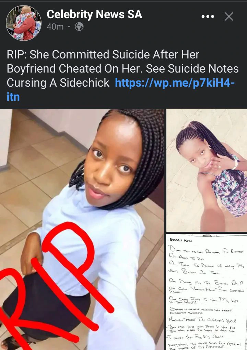This screenshot has height=350, width=247.
Task: Visit the Celebrity News SA page name
Action: point(94,14)
